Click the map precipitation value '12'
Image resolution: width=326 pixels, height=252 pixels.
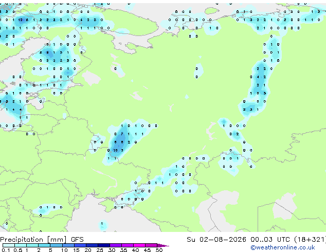(21, 20)
